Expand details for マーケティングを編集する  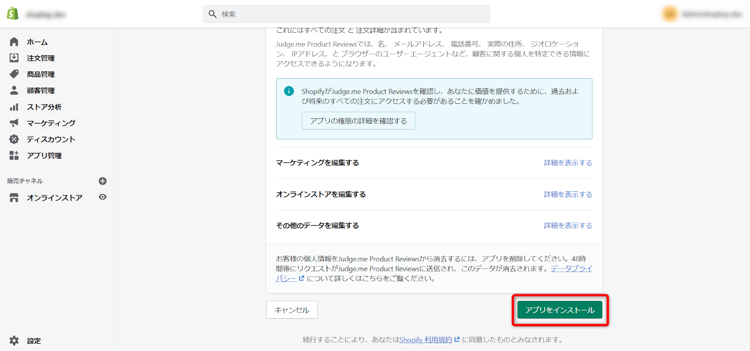(568, 163)
